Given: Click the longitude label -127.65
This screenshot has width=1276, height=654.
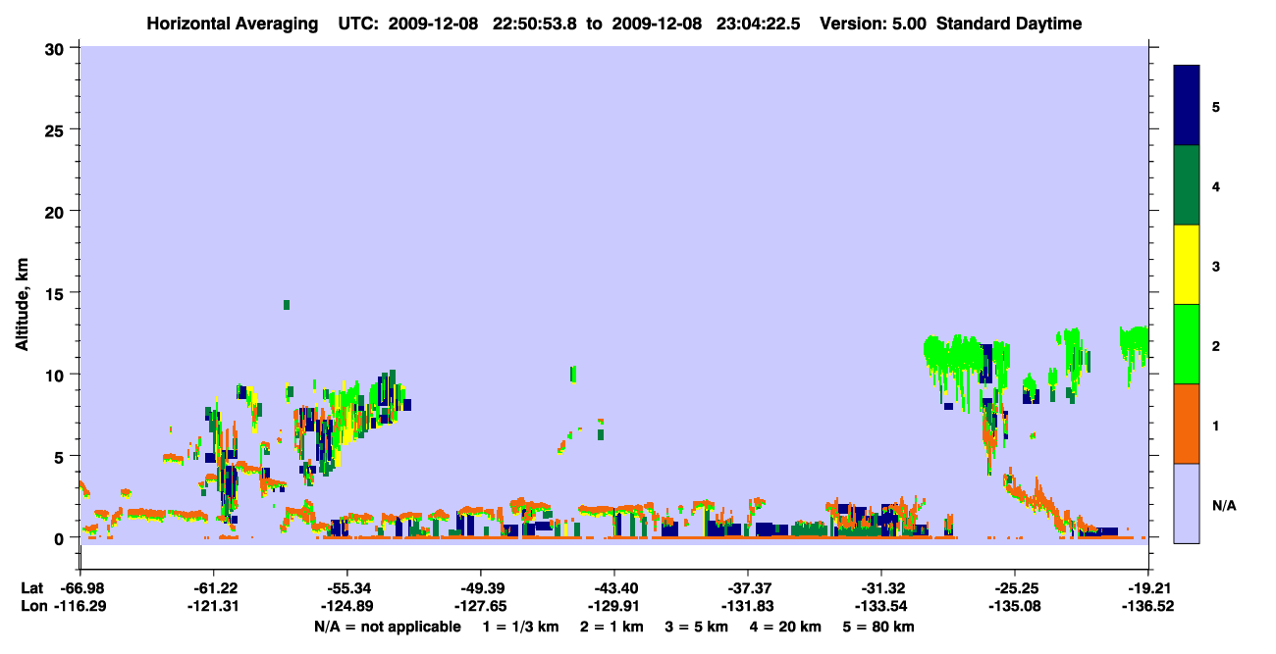Looking at the screenshot, I should tap(480, 606).
